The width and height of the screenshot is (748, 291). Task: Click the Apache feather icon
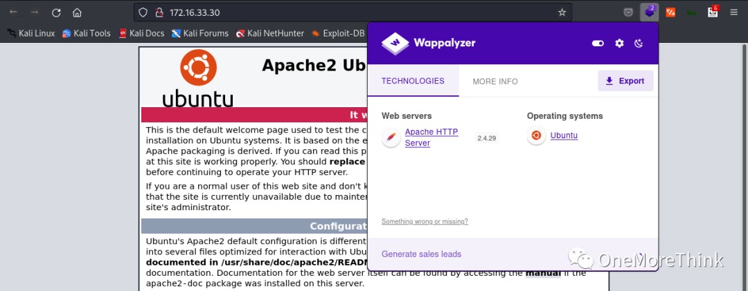(x=391, y=138)
